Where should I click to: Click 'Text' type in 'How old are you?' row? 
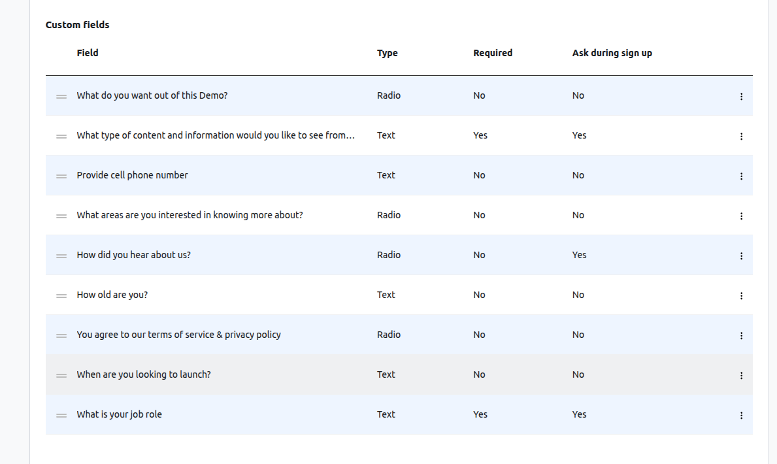386,295
